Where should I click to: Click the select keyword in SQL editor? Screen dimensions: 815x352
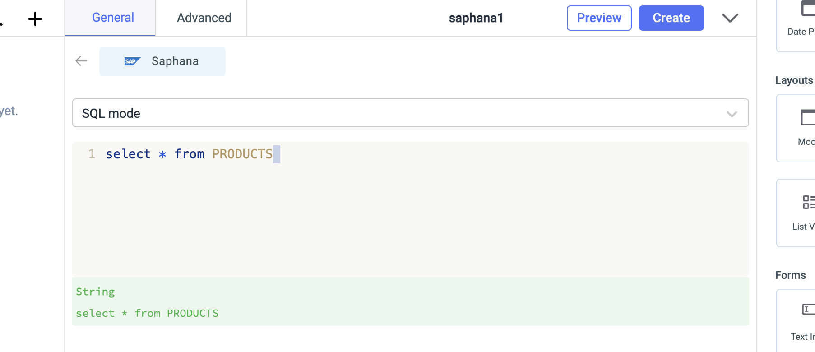click(128, 154)
